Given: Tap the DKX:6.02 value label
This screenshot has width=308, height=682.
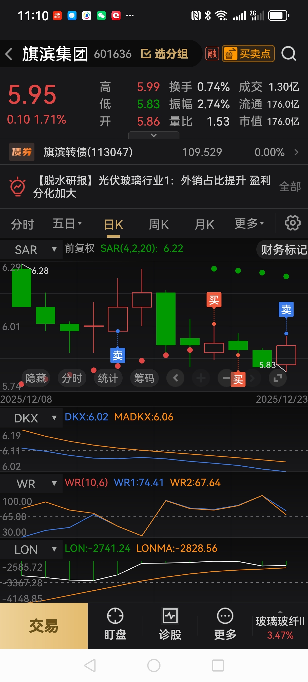Looking at the screenshot, I should pos(86,417).
